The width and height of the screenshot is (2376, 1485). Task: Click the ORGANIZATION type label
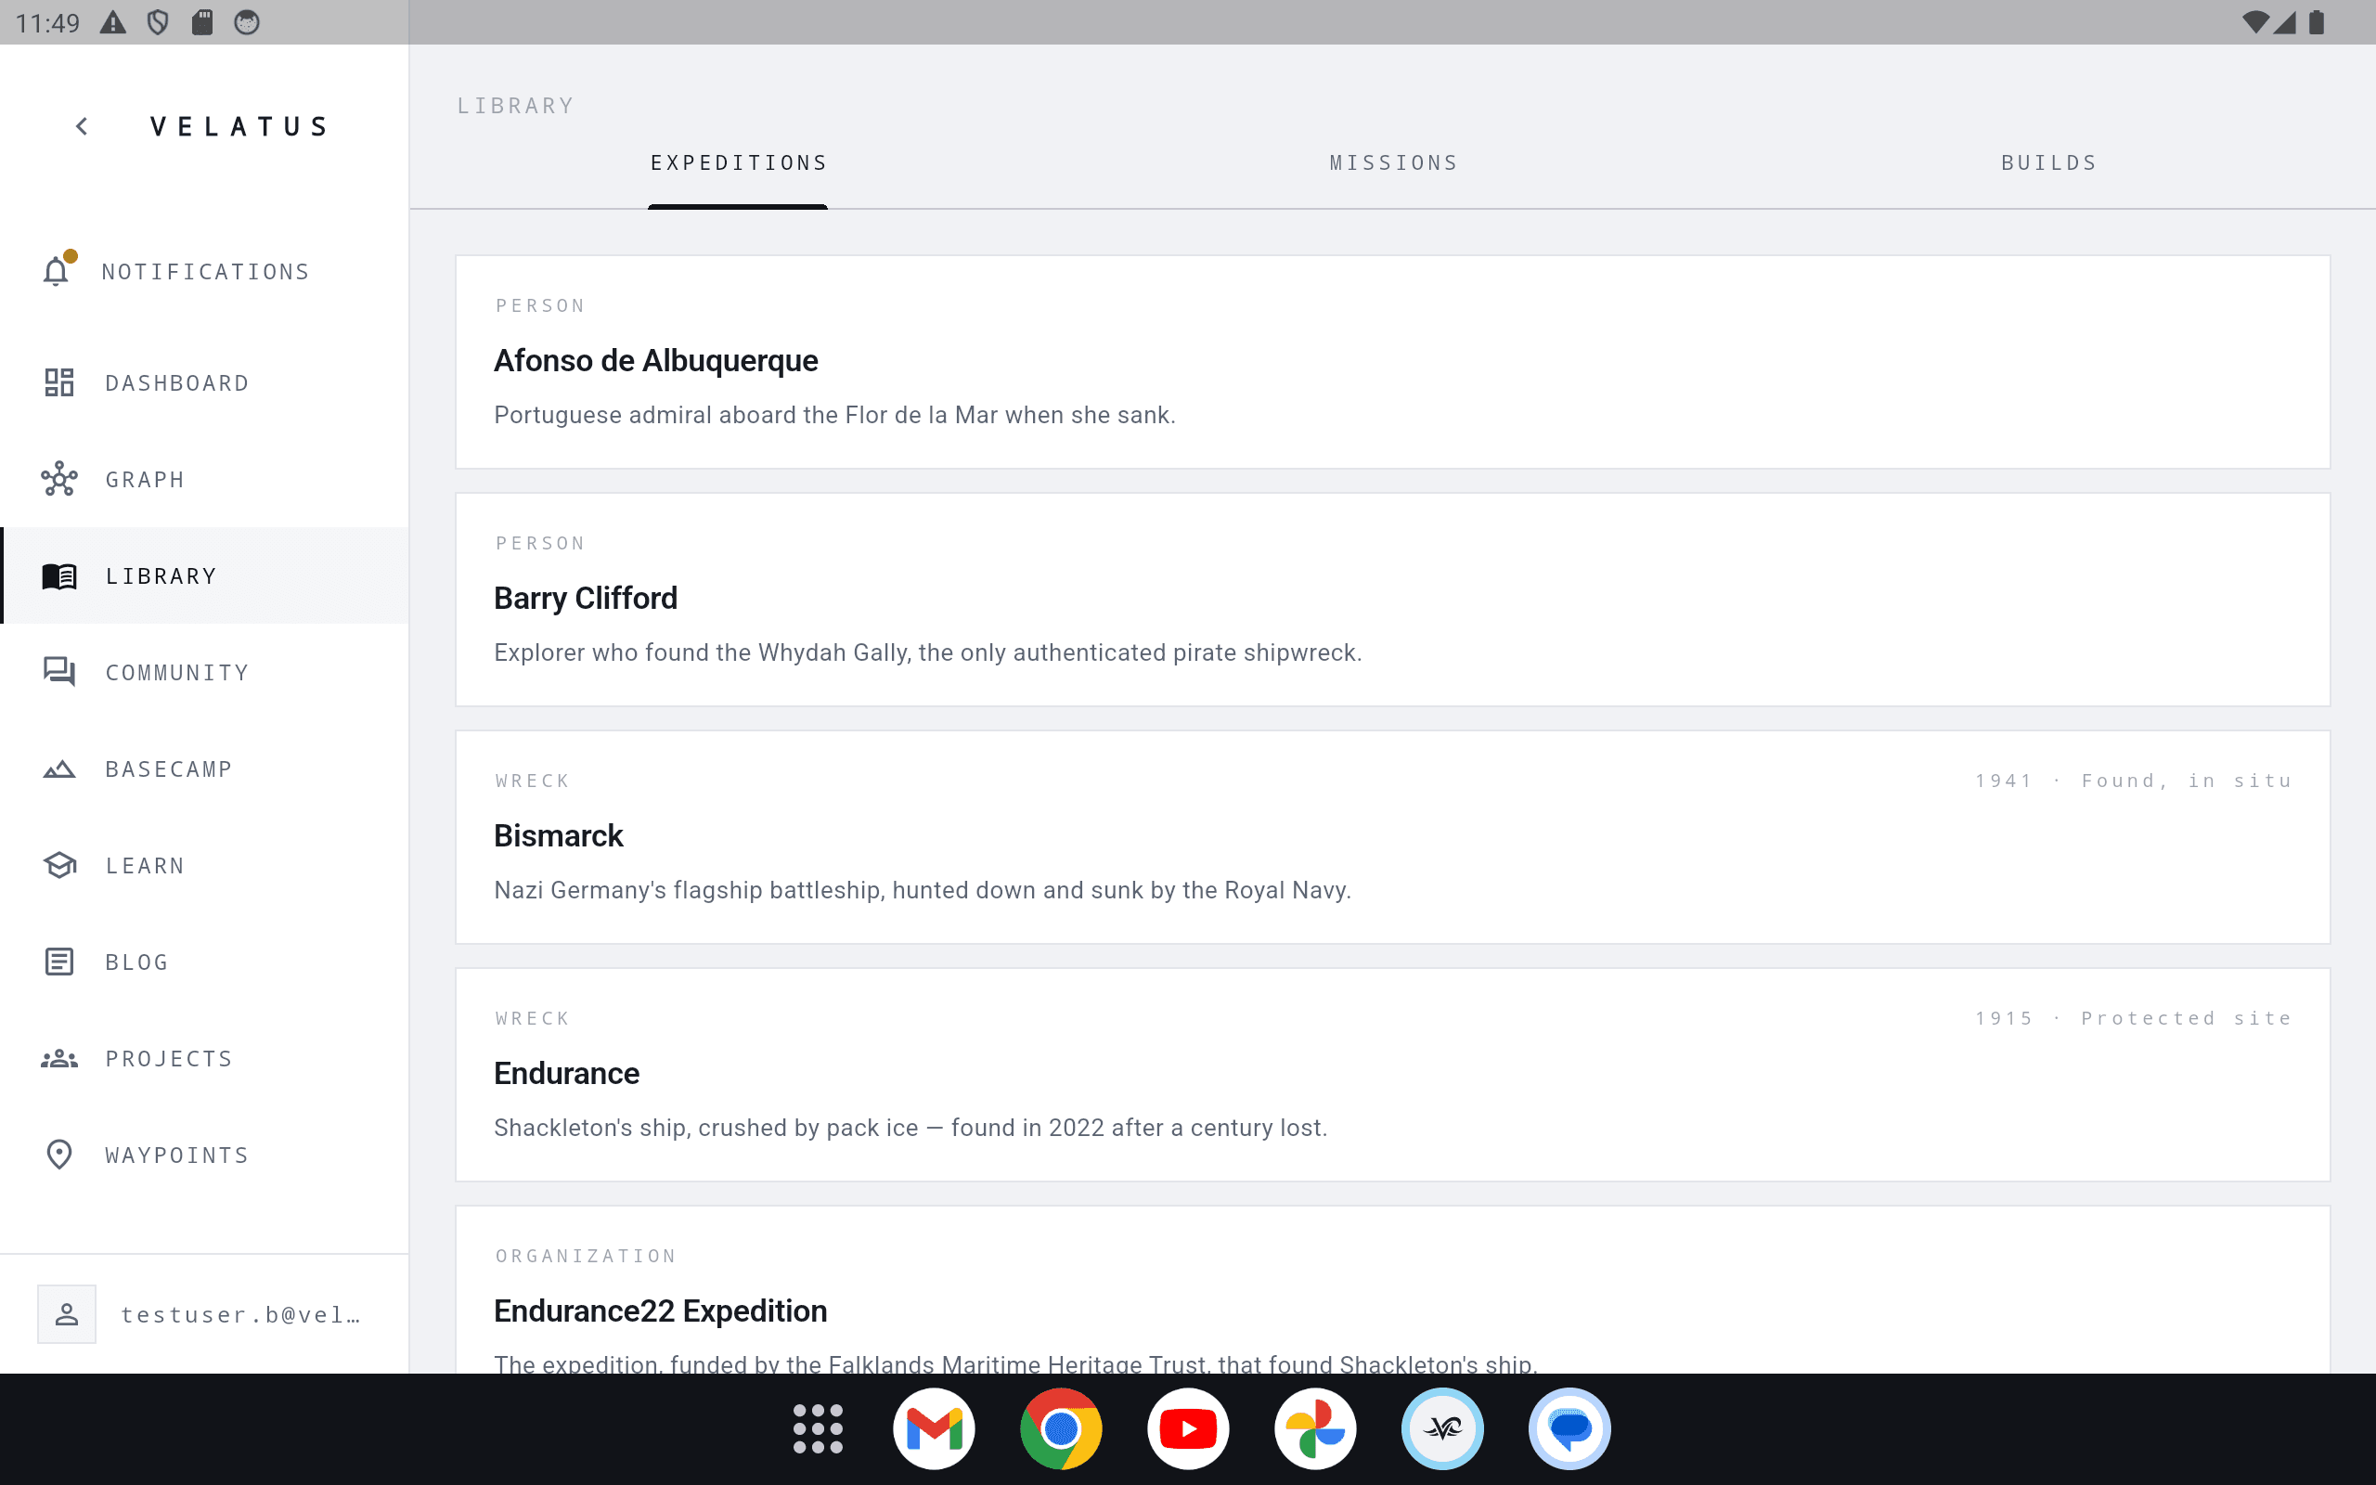point(587,1256)
